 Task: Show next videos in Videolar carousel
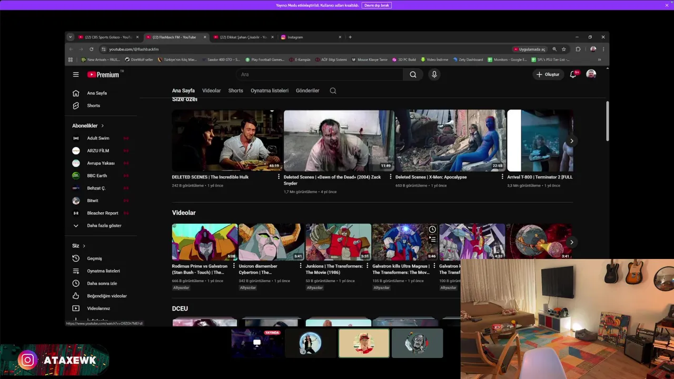571,242
